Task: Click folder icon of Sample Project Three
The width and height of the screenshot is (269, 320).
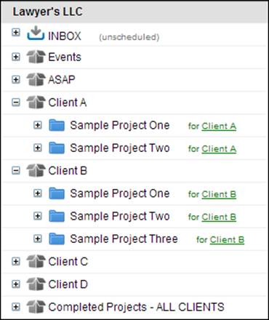Action: [x=57, y=239]
